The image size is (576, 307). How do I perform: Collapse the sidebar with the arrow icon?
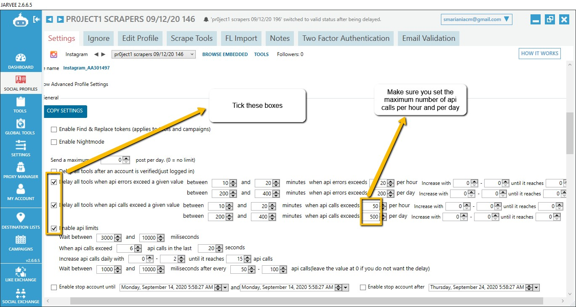[37, 19]
